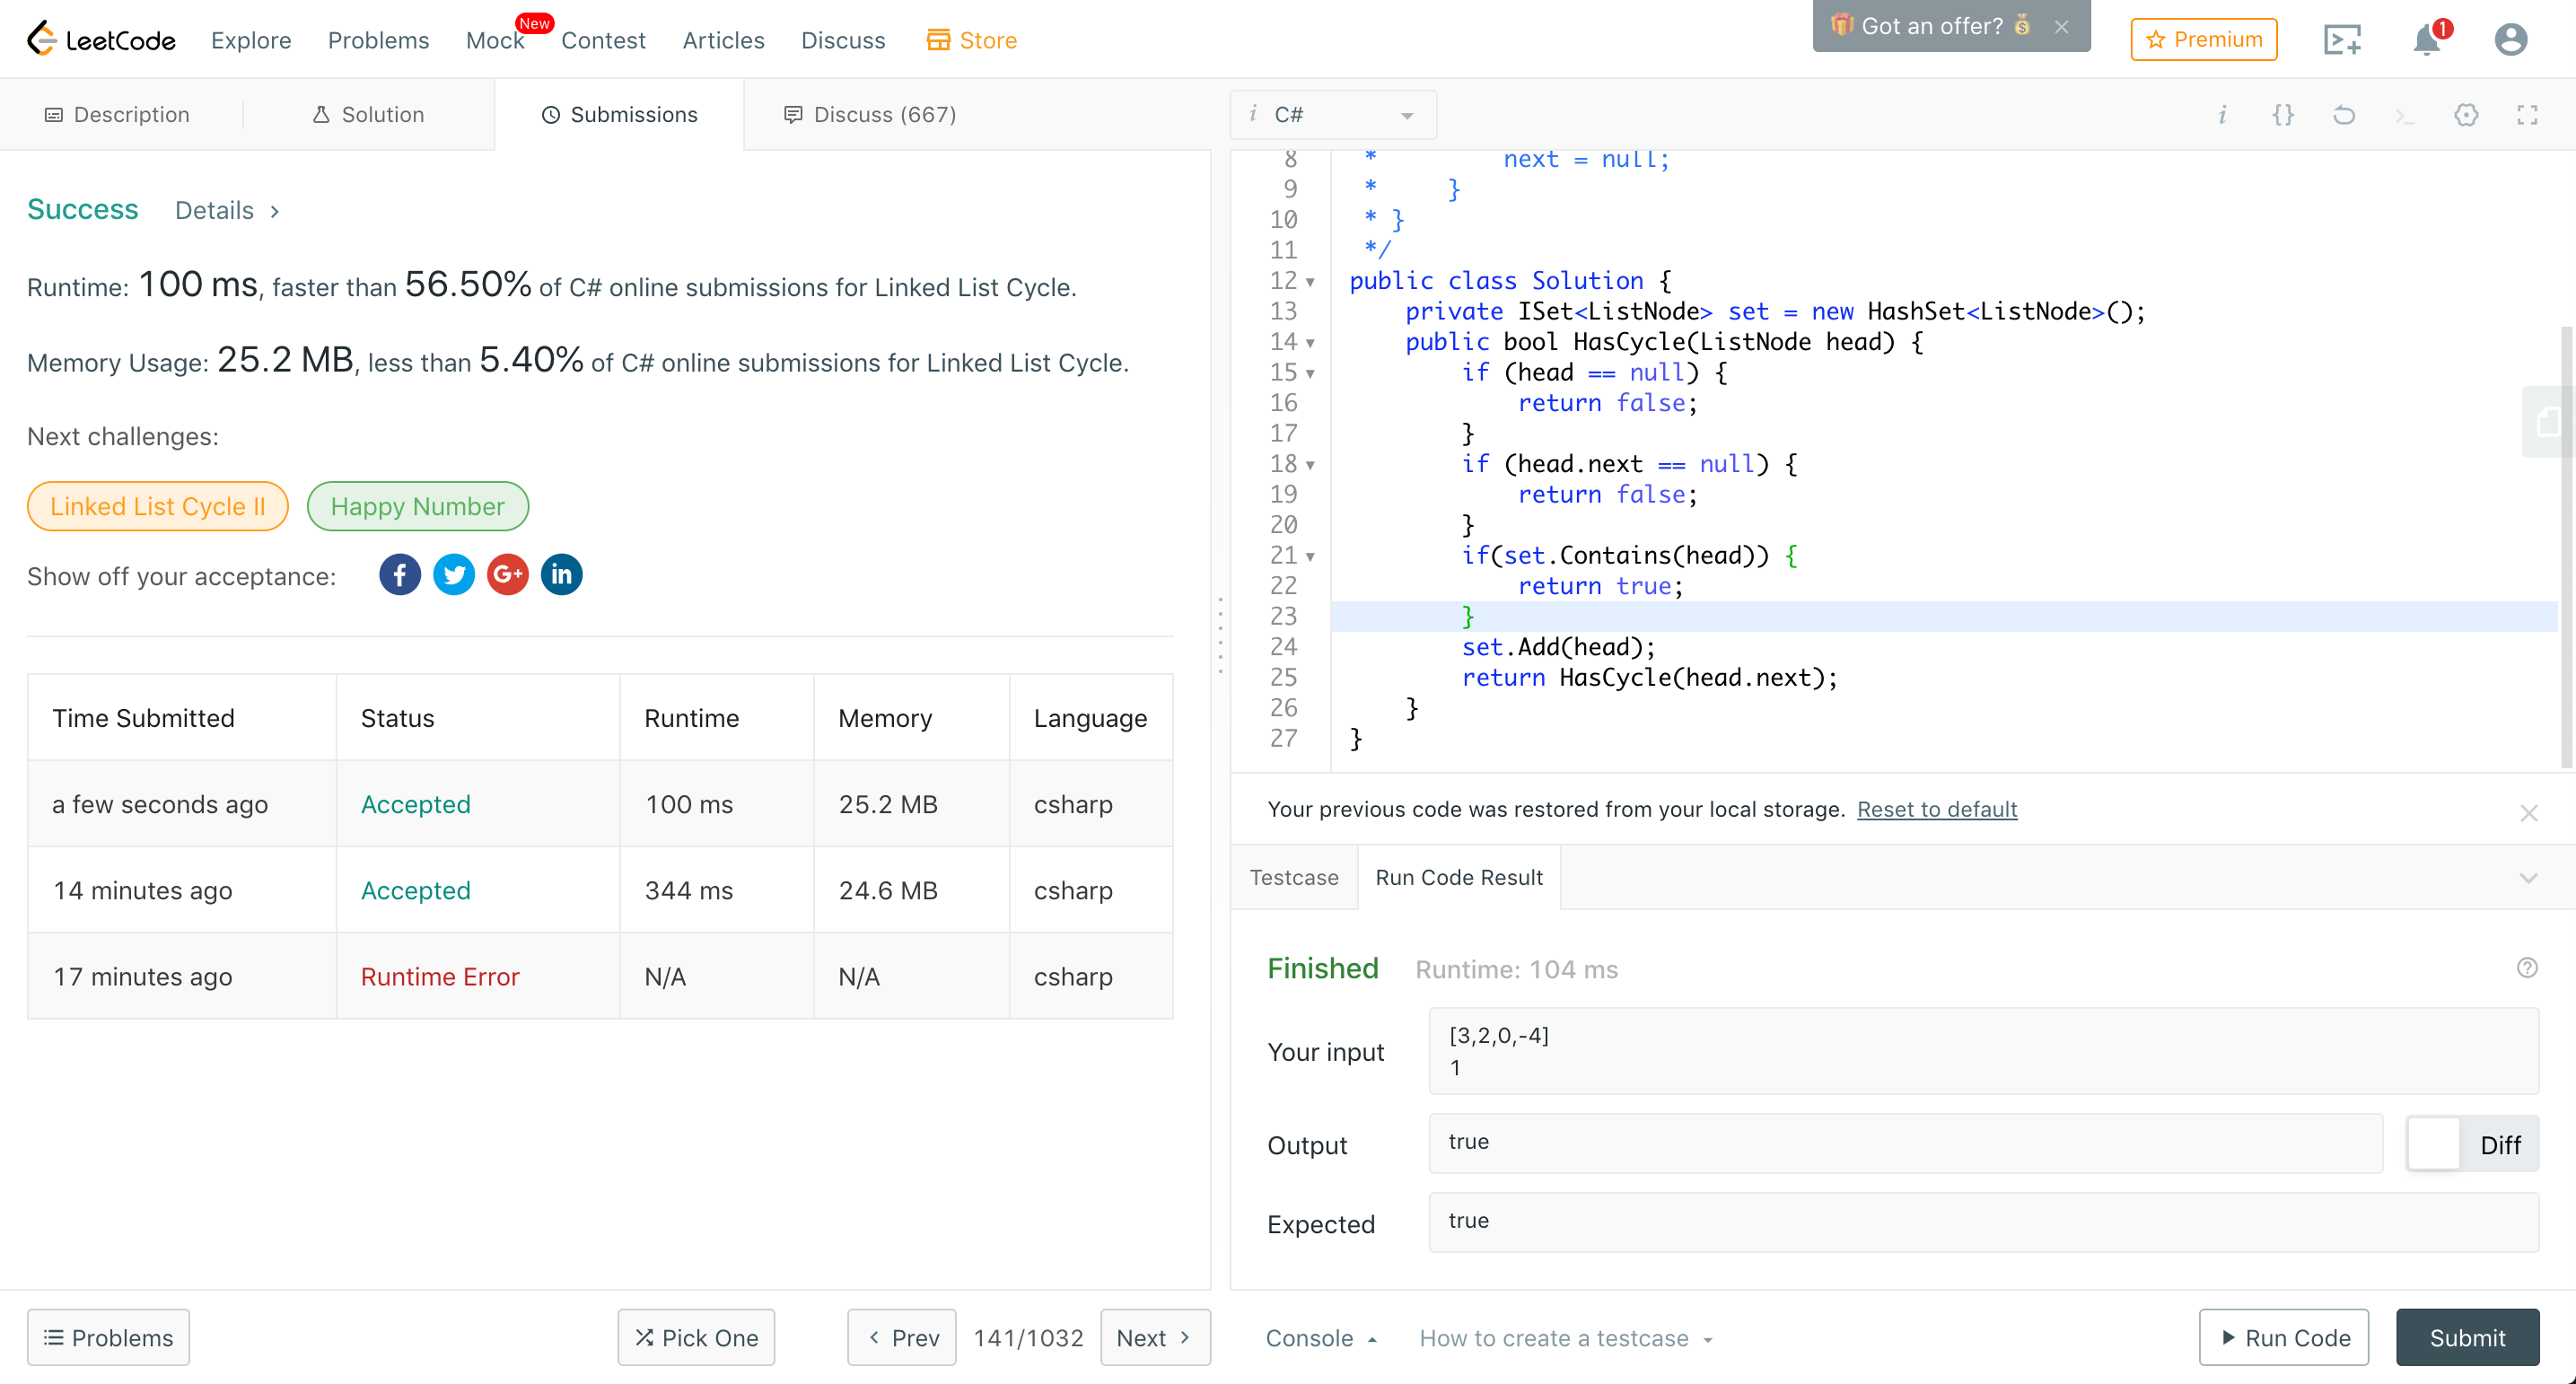This screenshot has height=1384, width=2576.
Task: Switch to the Testcase tab
Action: click(x=1294, y=877)
